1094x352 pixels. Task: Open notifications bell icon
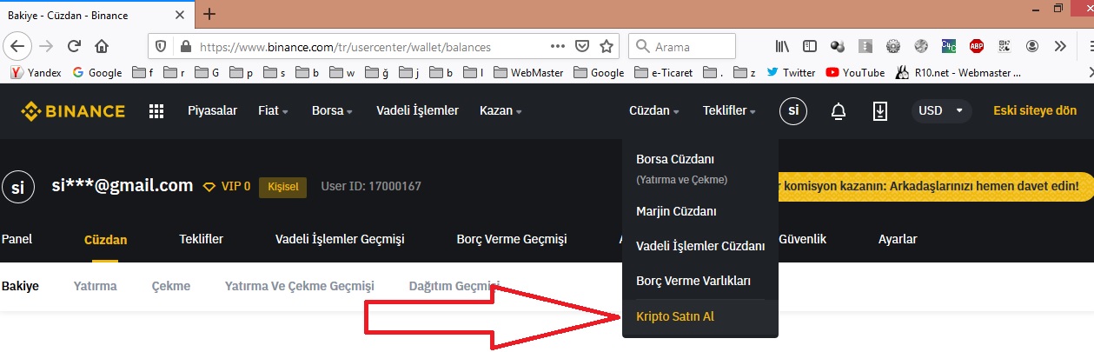pyautogui.click(x=839, y=111)
